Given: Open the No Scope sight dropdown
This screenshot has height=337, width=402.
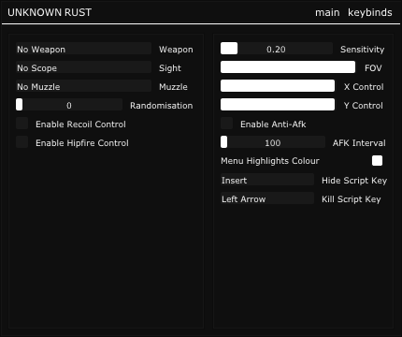Looking at the screenshot, I should 83,67.
